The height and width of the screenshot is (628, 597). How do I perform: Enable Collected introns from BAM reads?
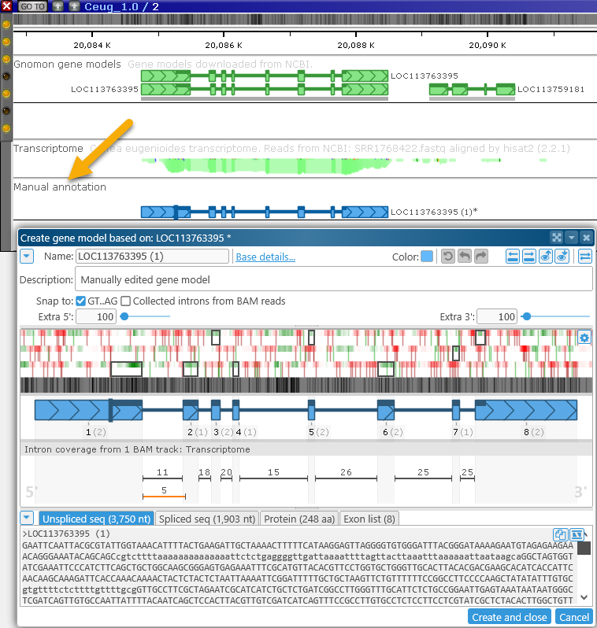pos(126,301)
